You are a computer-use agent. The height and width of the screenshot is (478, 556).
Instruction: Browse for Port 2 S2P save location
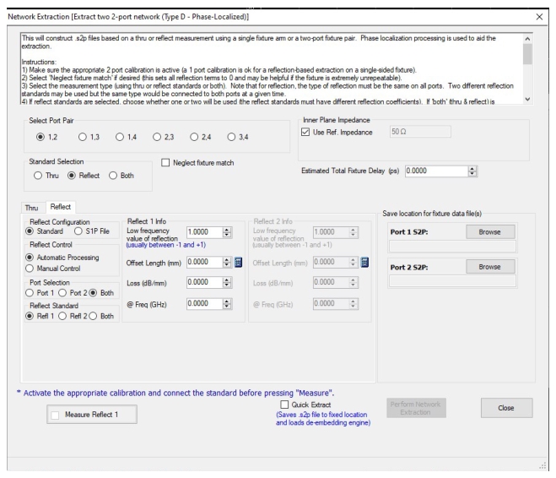[489, 266]
